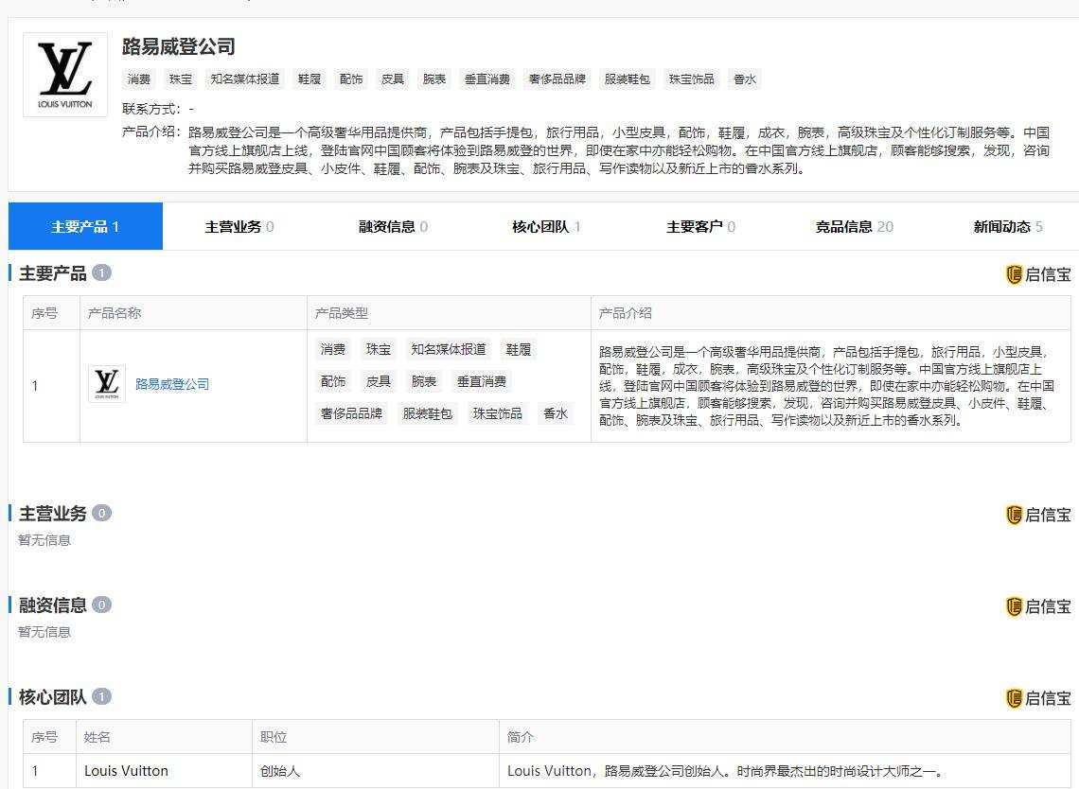Viewport: 1079px width, 789px height.
Task: Switch to the 主营业务 tab
Action: (x=239, y=227)
